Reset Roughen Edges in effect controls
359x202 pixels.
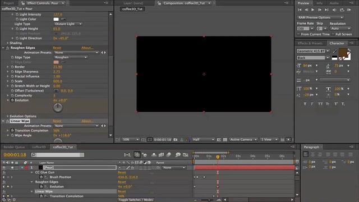click(57, 48)
